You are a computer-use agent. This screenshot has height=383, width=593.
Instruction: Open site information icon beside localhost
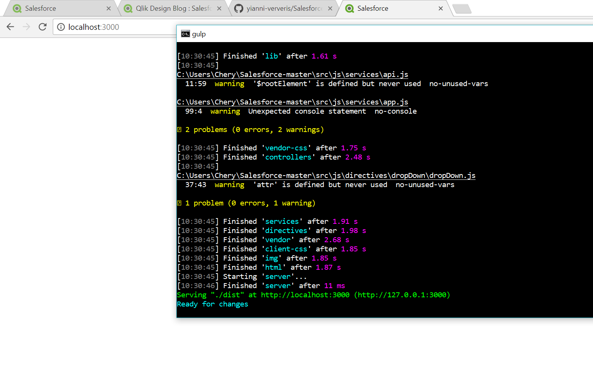[61, 27]
